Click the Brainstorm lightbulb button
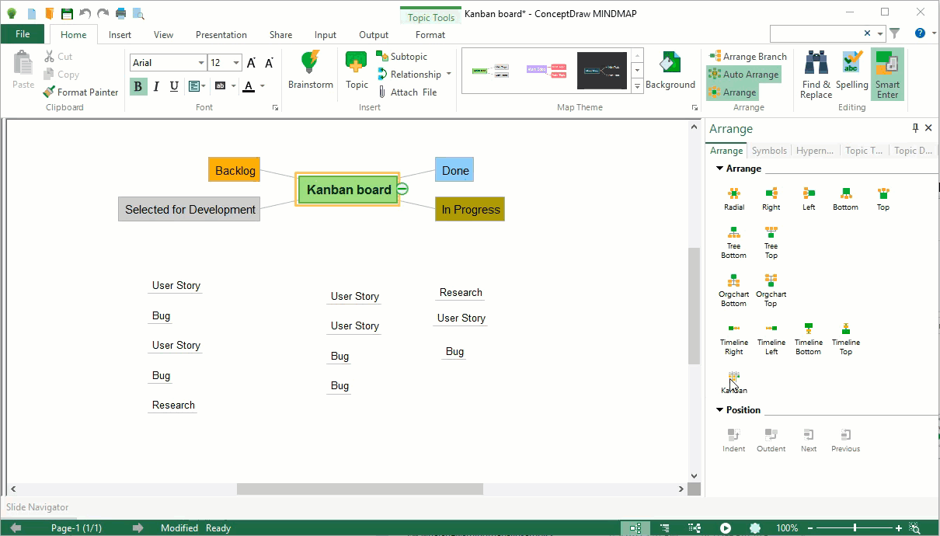Viewport: 940px width, 536px height. pyautogui.click(x=310, y=71)
